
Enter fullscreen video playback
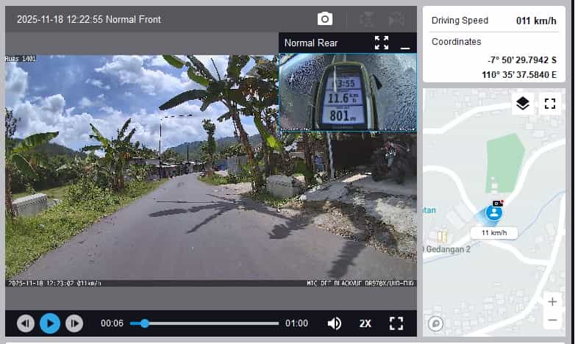[x=396, y=323]
